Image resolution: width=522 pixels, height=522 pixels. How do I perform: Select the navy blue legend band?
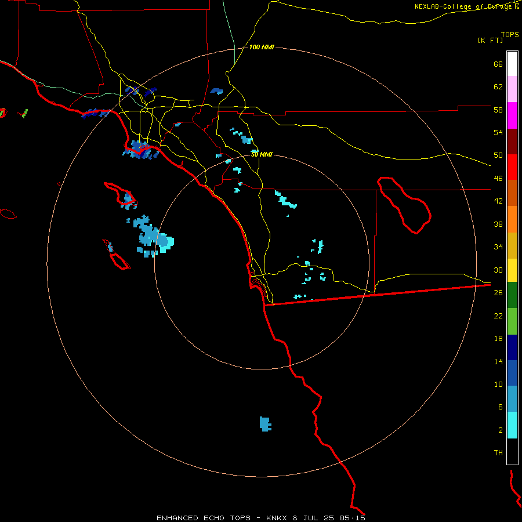[x=512, y=347]
